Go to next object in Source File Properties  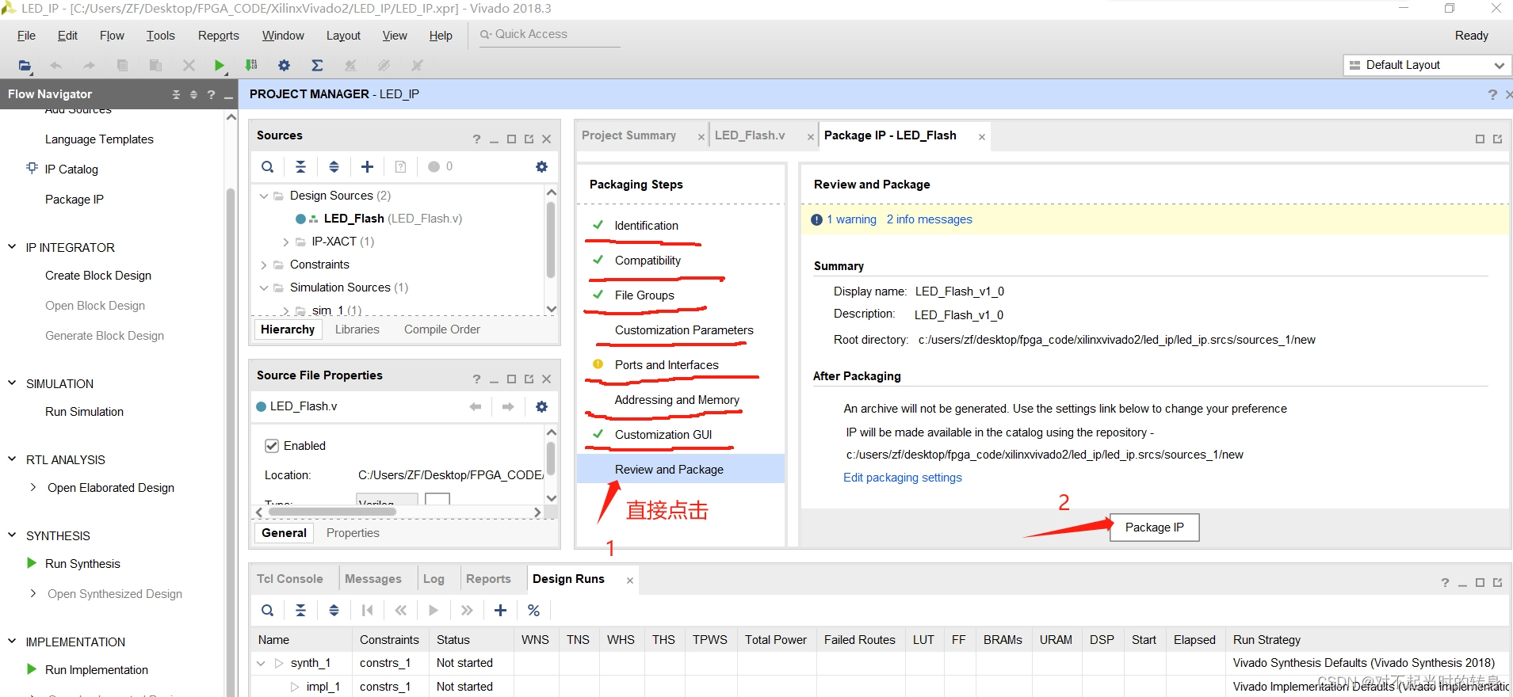pos(508,406)
